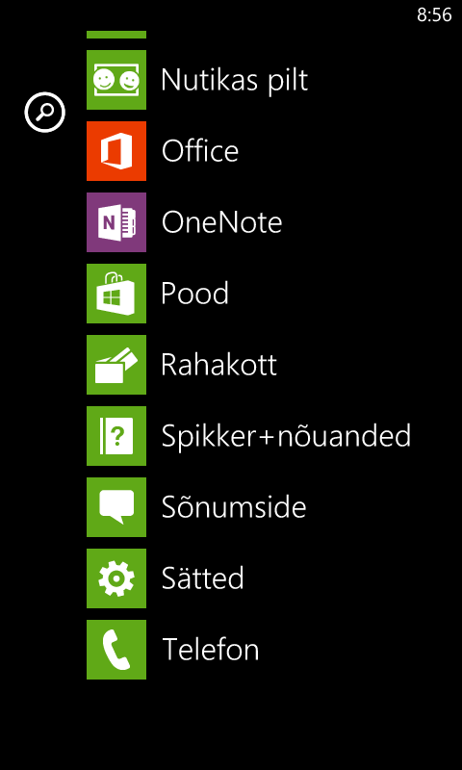The width and height of the screenshot is (462, 770).
Task: Tap the search magnifier icon
Action: click(44, 112)
